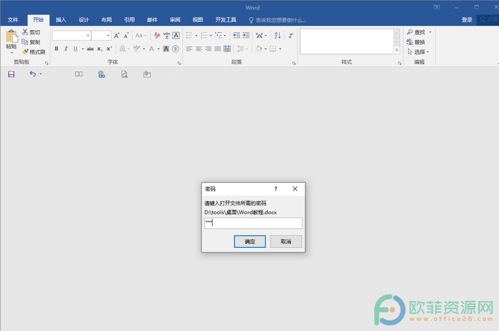This screenshot has height=331, width=499.
Task: Cancel the password dialog with 取消
Action: [x=286, y=242]
